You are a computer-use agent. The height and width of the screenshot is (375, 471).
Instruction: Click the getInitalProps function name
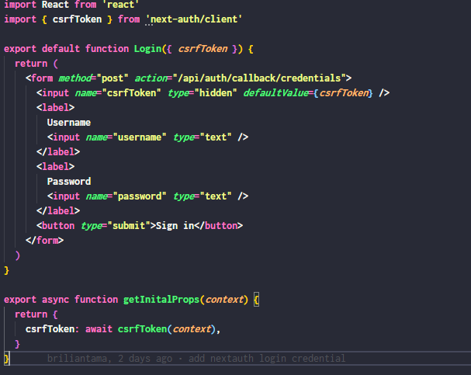point(161,300)
